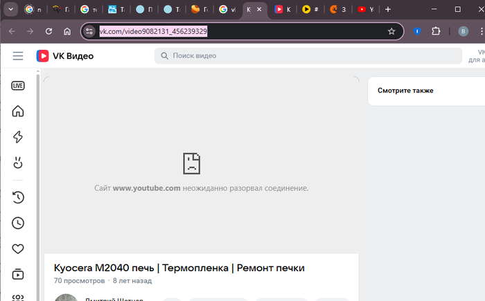
Task: Click 8 лет назад upload date
Action: point(132,281)
